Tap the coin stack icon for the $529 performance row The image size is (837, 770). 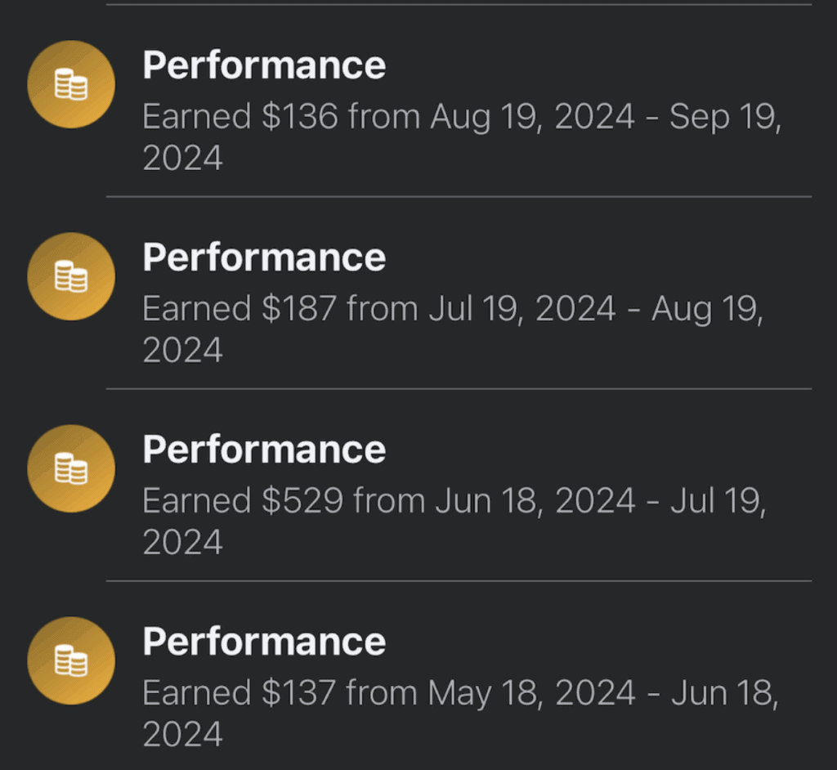70,468
